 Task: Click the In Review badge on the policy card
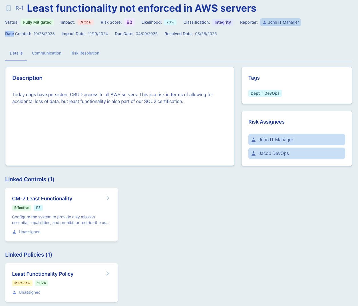coord(22,283)
